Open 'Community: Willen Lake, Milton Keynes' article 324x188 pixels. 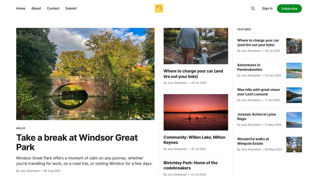click(194, 140)
